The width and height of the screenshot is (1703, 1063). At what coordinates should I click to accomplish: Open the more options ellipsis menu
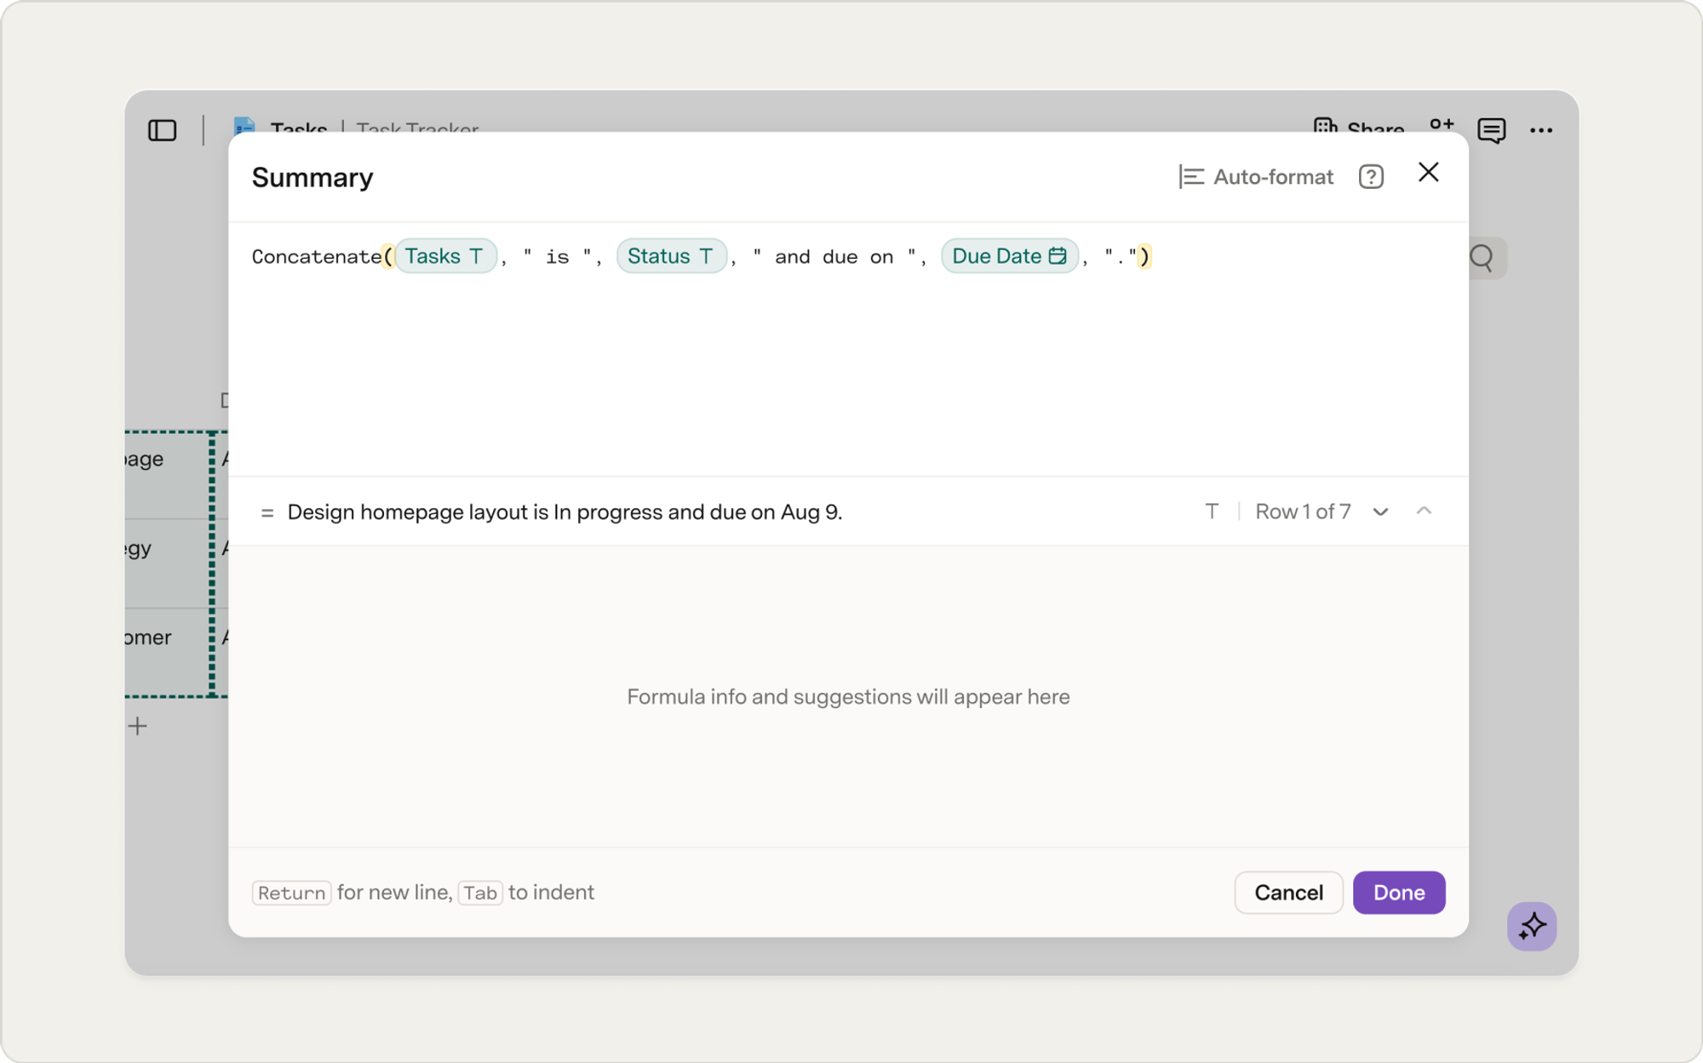click(1540, 130)
